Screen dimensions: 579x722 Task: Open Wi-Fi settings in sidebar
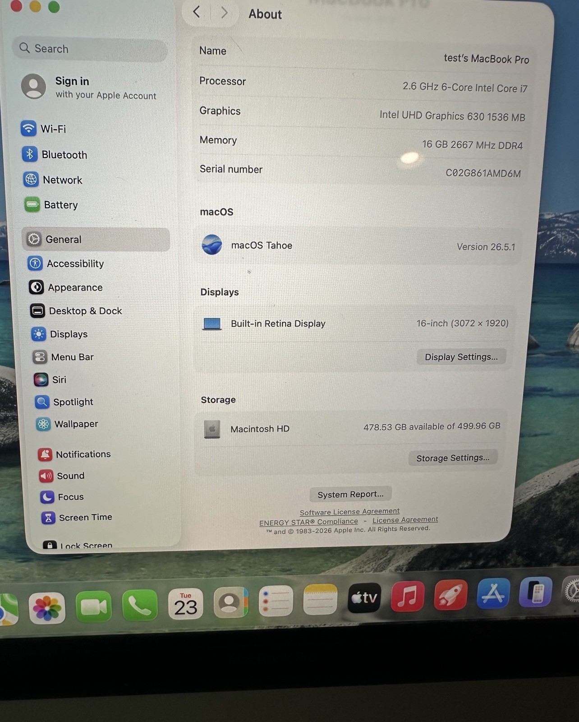(x=44, y=129)
